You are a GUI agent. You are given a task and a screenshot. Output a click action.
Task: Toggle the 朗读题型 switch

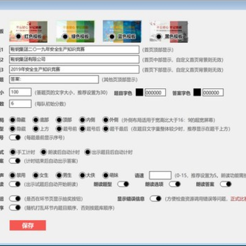123,184
